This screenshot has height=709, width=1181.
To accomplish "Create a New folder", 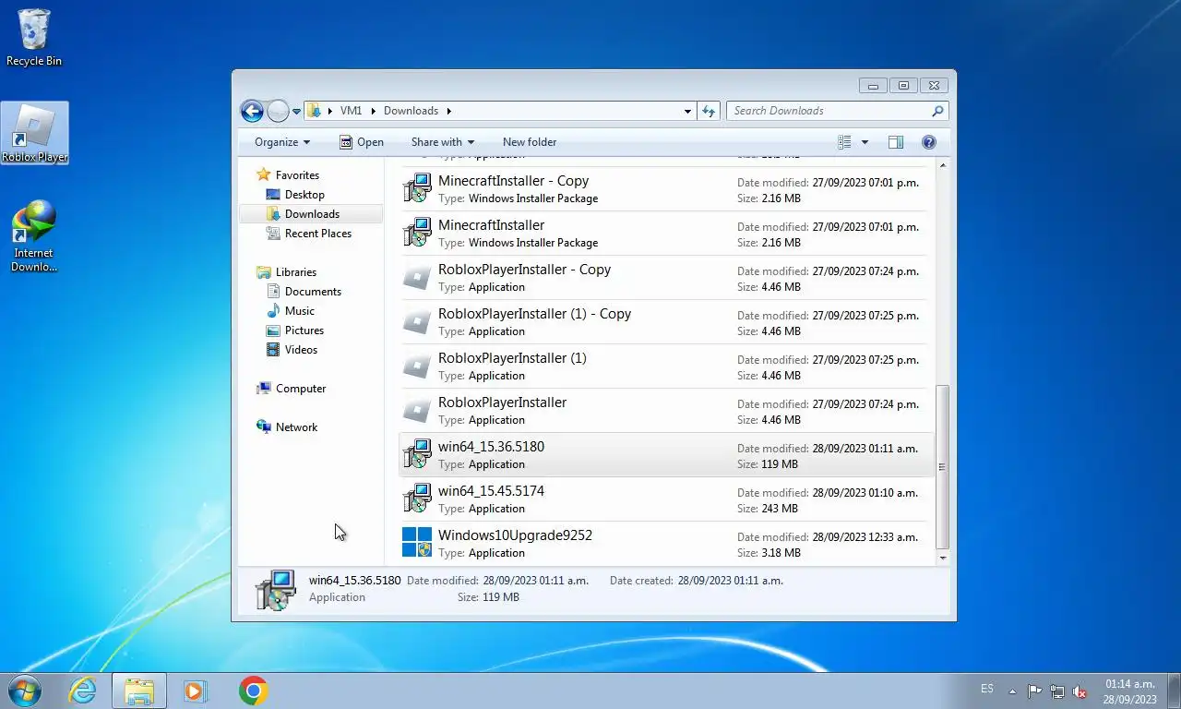I will click(x=530, y=142).
